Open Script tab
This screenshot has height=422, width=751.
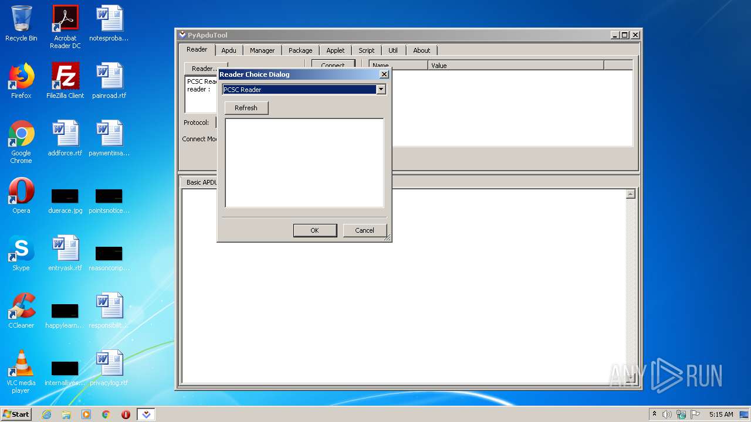[x=367, y=50]
